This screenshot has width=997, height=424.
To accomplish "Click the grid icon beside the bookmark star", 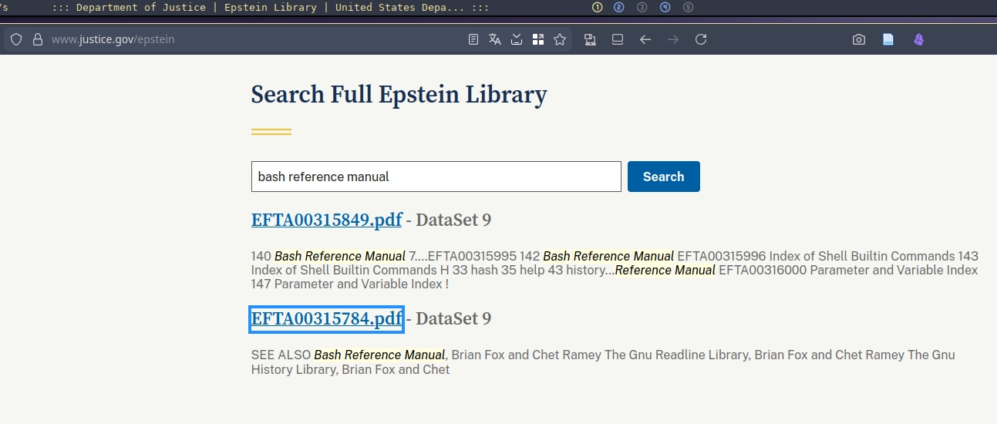I will pos(538,39).
